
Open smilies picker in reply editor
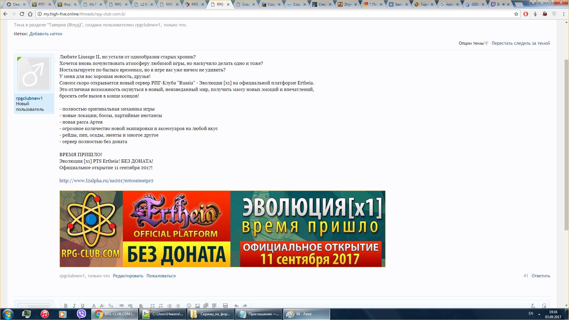click(x=189, y=305)
